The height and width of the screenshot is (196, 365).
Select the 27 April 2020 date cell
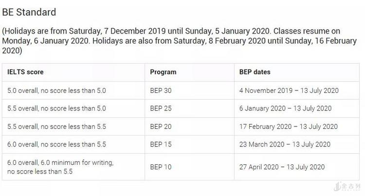click(x=282, y=167)
